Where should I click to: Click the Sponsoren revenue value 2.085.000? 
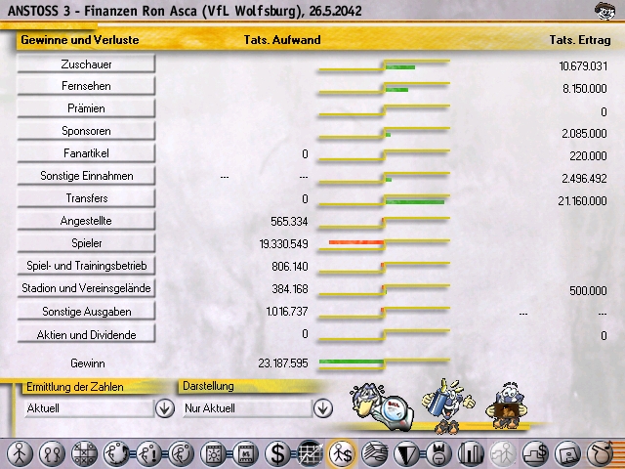click(x=584, y=133)
